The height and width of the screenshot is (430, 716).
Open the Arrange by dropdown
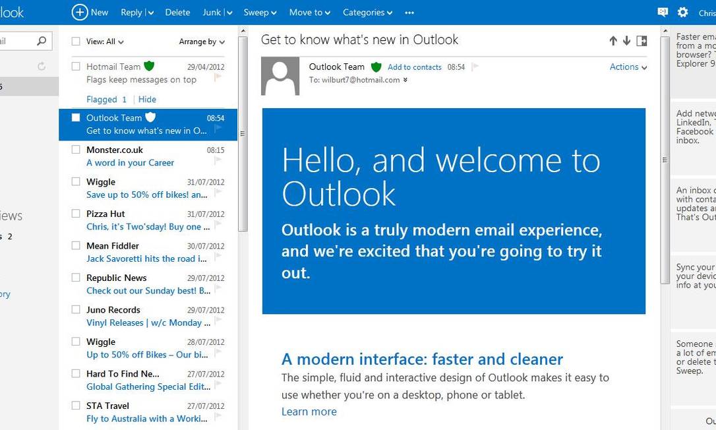click(201, 42)
